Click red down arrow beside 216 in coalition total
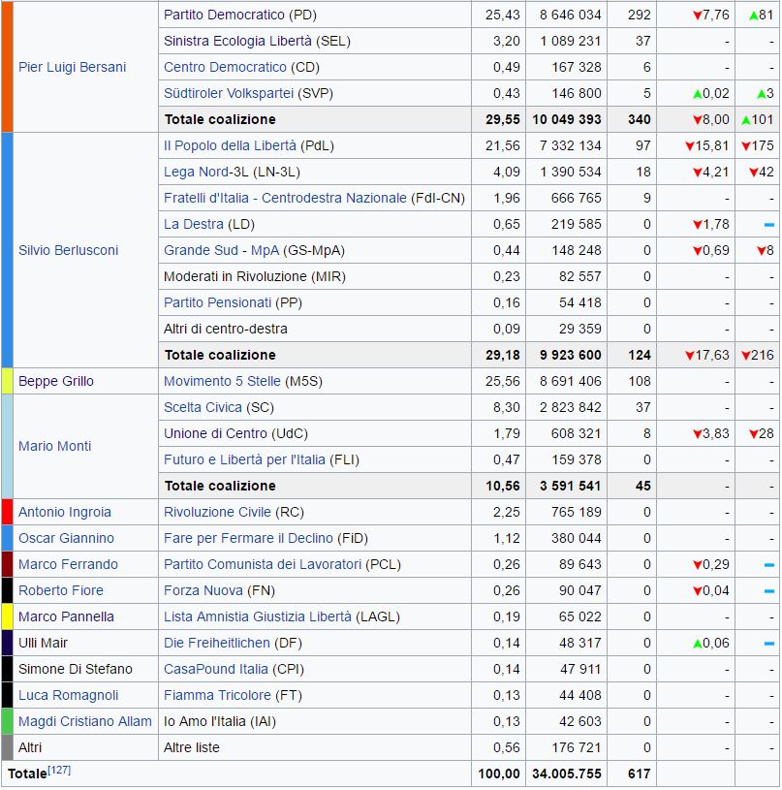 pos(745,356)
